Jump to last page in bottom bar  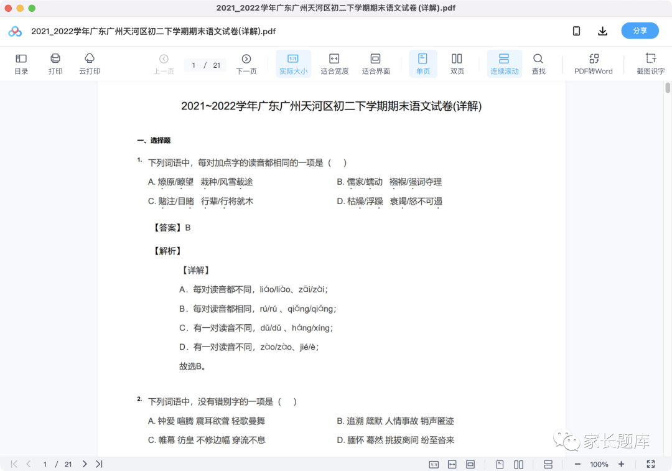point(99,464)
